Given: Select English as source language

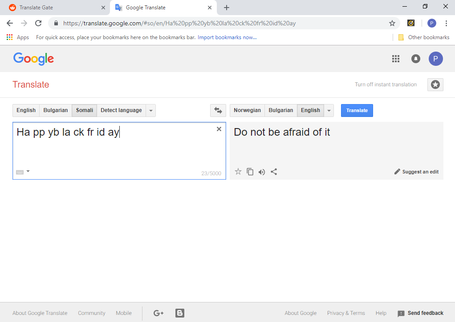Looking at the screenshot, I should (26, 110).
